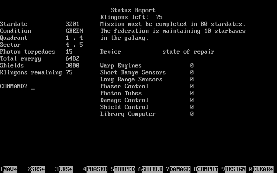Select the Shield Control device row
The image size is (277, 173).
click(147, 107)
